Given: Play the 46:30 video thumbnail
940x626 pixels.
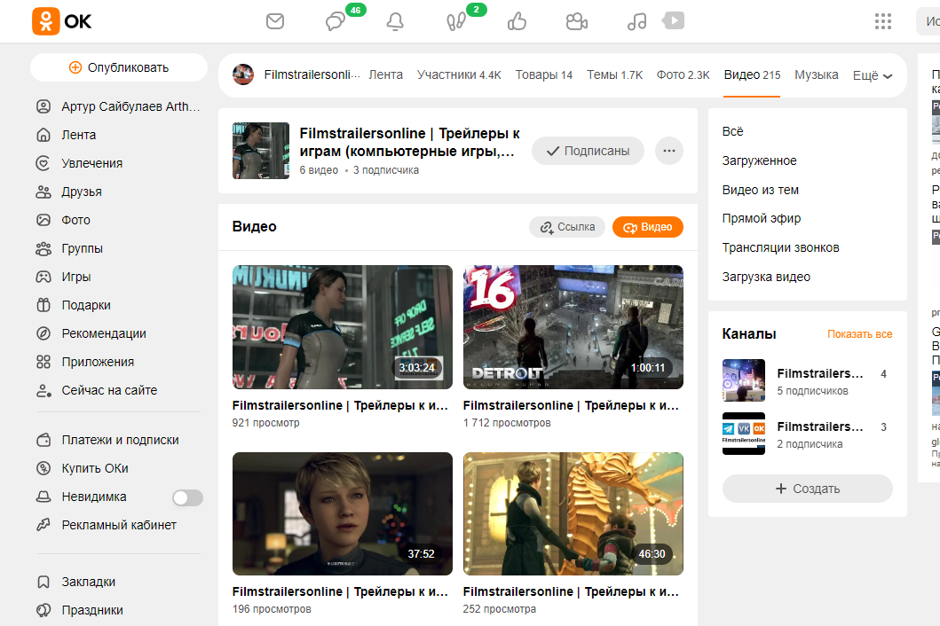Looking at the screenshot, I should [x=573, y=514].
